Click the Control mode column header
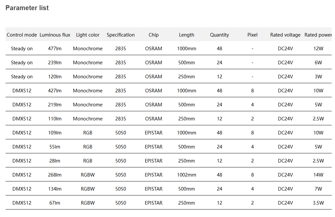 pyautogui.click(x=22, y=35)
